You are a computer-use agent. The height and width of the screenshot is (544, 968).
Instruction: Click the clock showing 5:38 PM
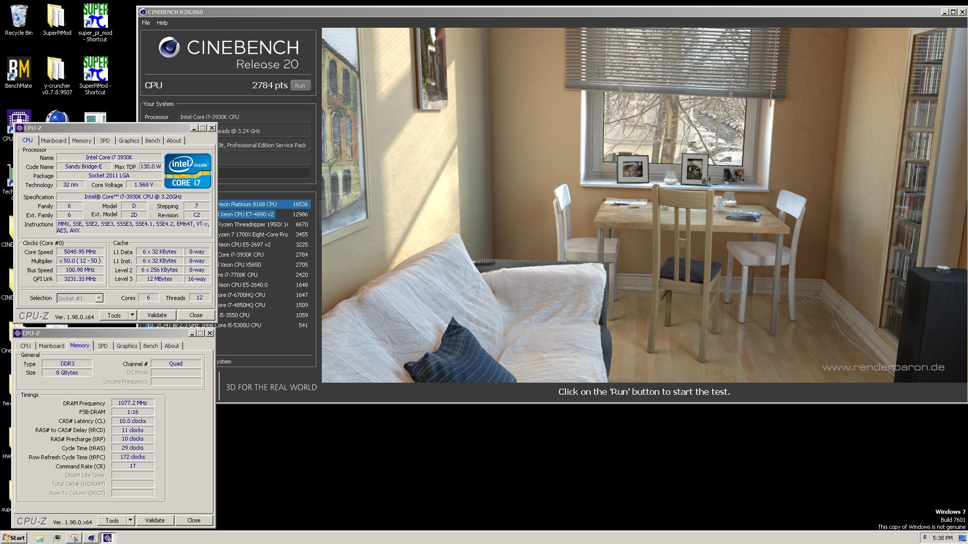(942, 538)
